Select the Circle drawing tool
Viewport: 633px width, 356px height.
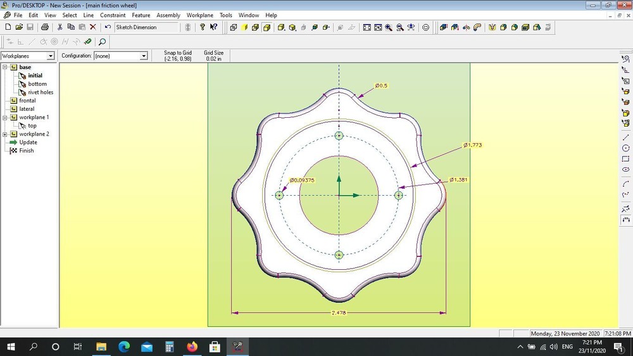(x=626, y=148)
